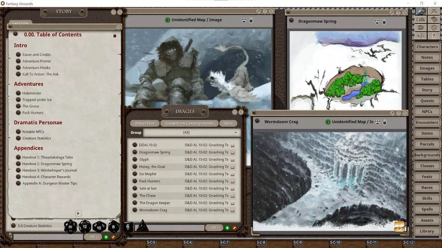Click the orange token button in Wormdoom Crag
This screenshot has width=442, height=248.
pos(399,226)
